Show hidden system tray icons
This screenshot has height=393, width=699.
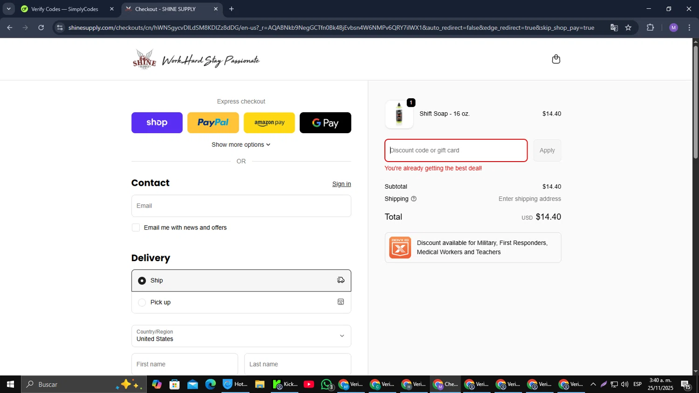(593, 384)
